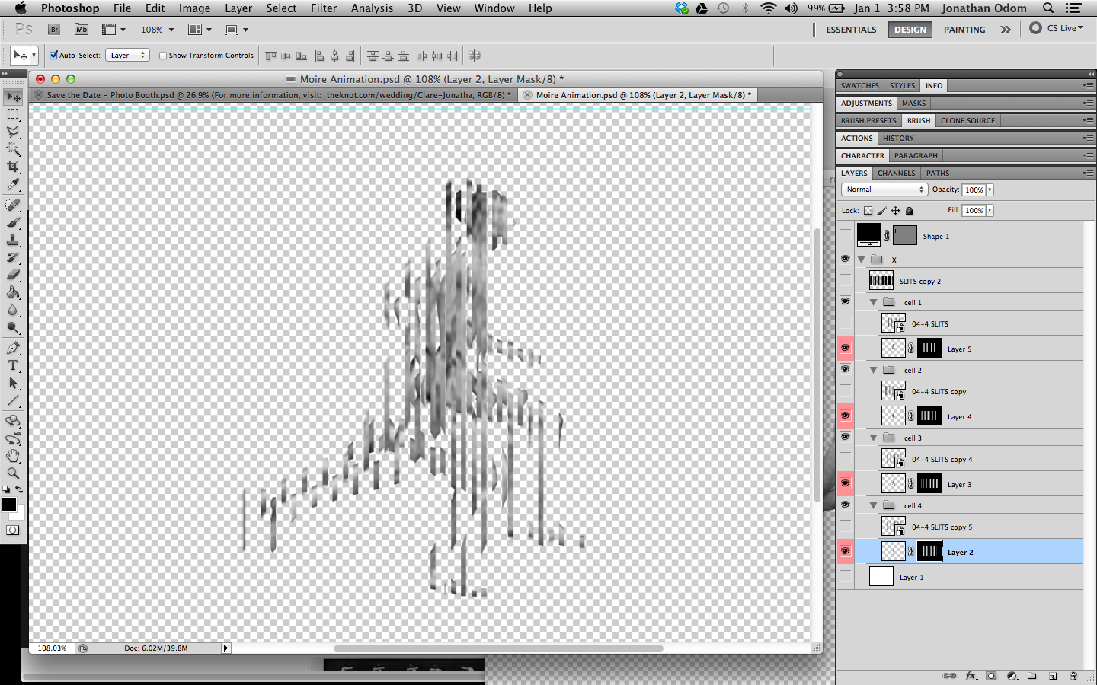The width and height of the screenshot is (1097, 685).
Task: Uncheck the Auto-Select option
Action: click(53, 55)
